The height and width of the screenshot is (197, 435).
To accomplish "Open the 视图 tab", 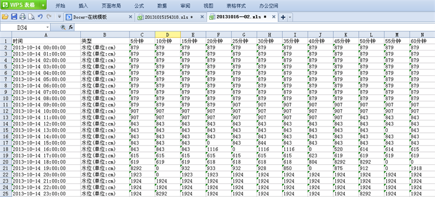I will point(208,6).
